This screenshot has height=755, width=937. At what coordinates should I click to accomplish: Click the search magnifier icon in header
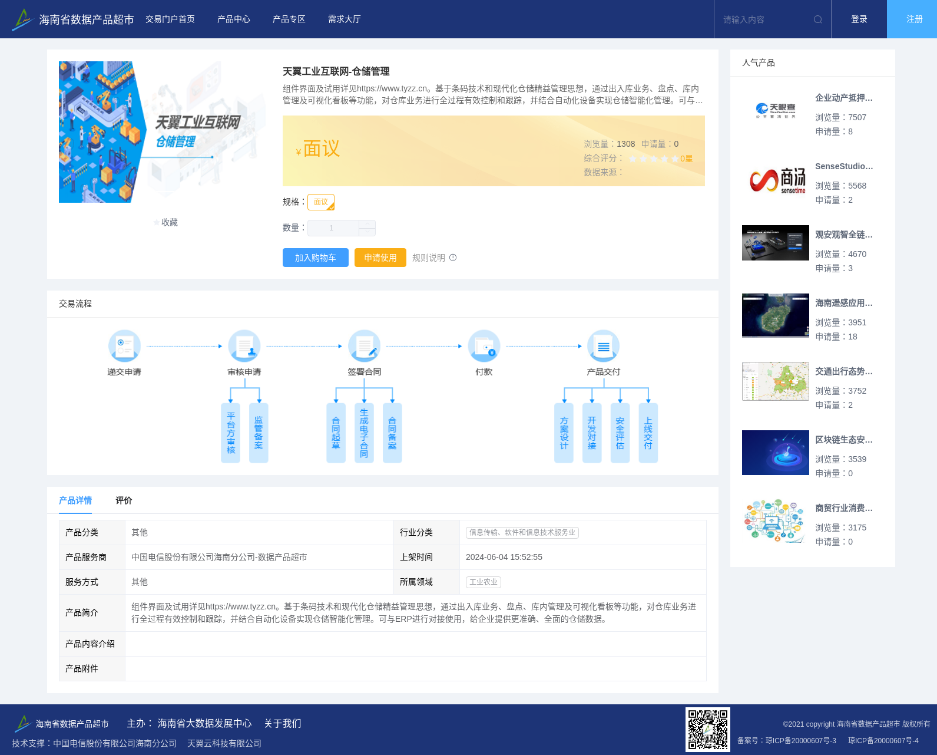point(818,19)
